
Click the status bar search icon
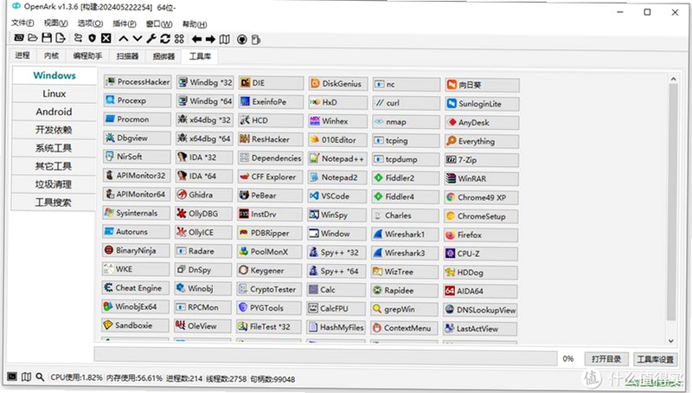pyautogui.click(x=40, y=377)
